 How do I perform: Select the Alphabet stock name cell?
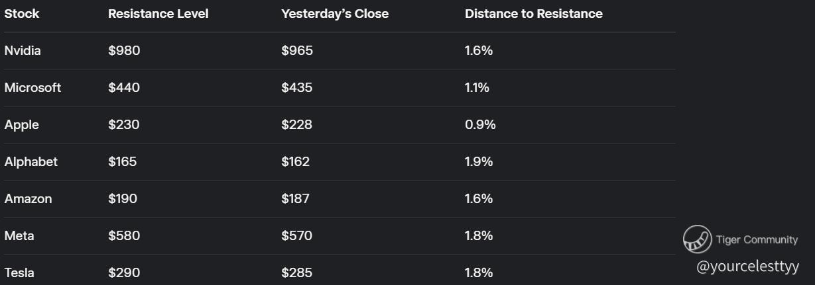point(31,162)
